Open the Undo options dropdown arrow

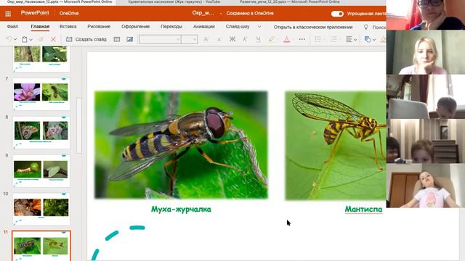click(x=15, y=39)
